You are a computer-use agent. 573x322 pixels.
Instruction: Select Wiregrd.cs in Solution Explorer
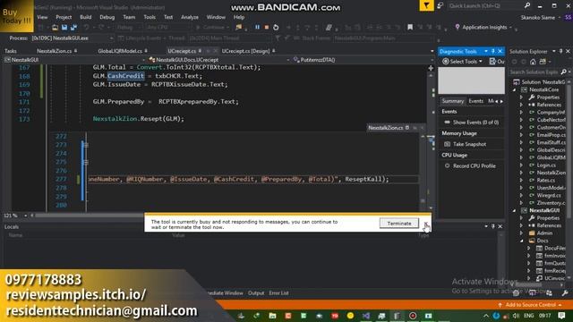[x=548, y=196]
